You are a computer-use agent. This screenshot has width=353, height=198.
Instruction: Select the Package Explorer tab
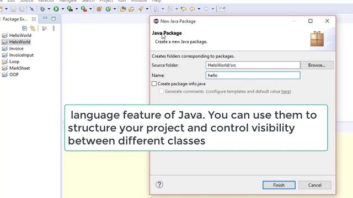pyautogui.click(x=15, y=19)
